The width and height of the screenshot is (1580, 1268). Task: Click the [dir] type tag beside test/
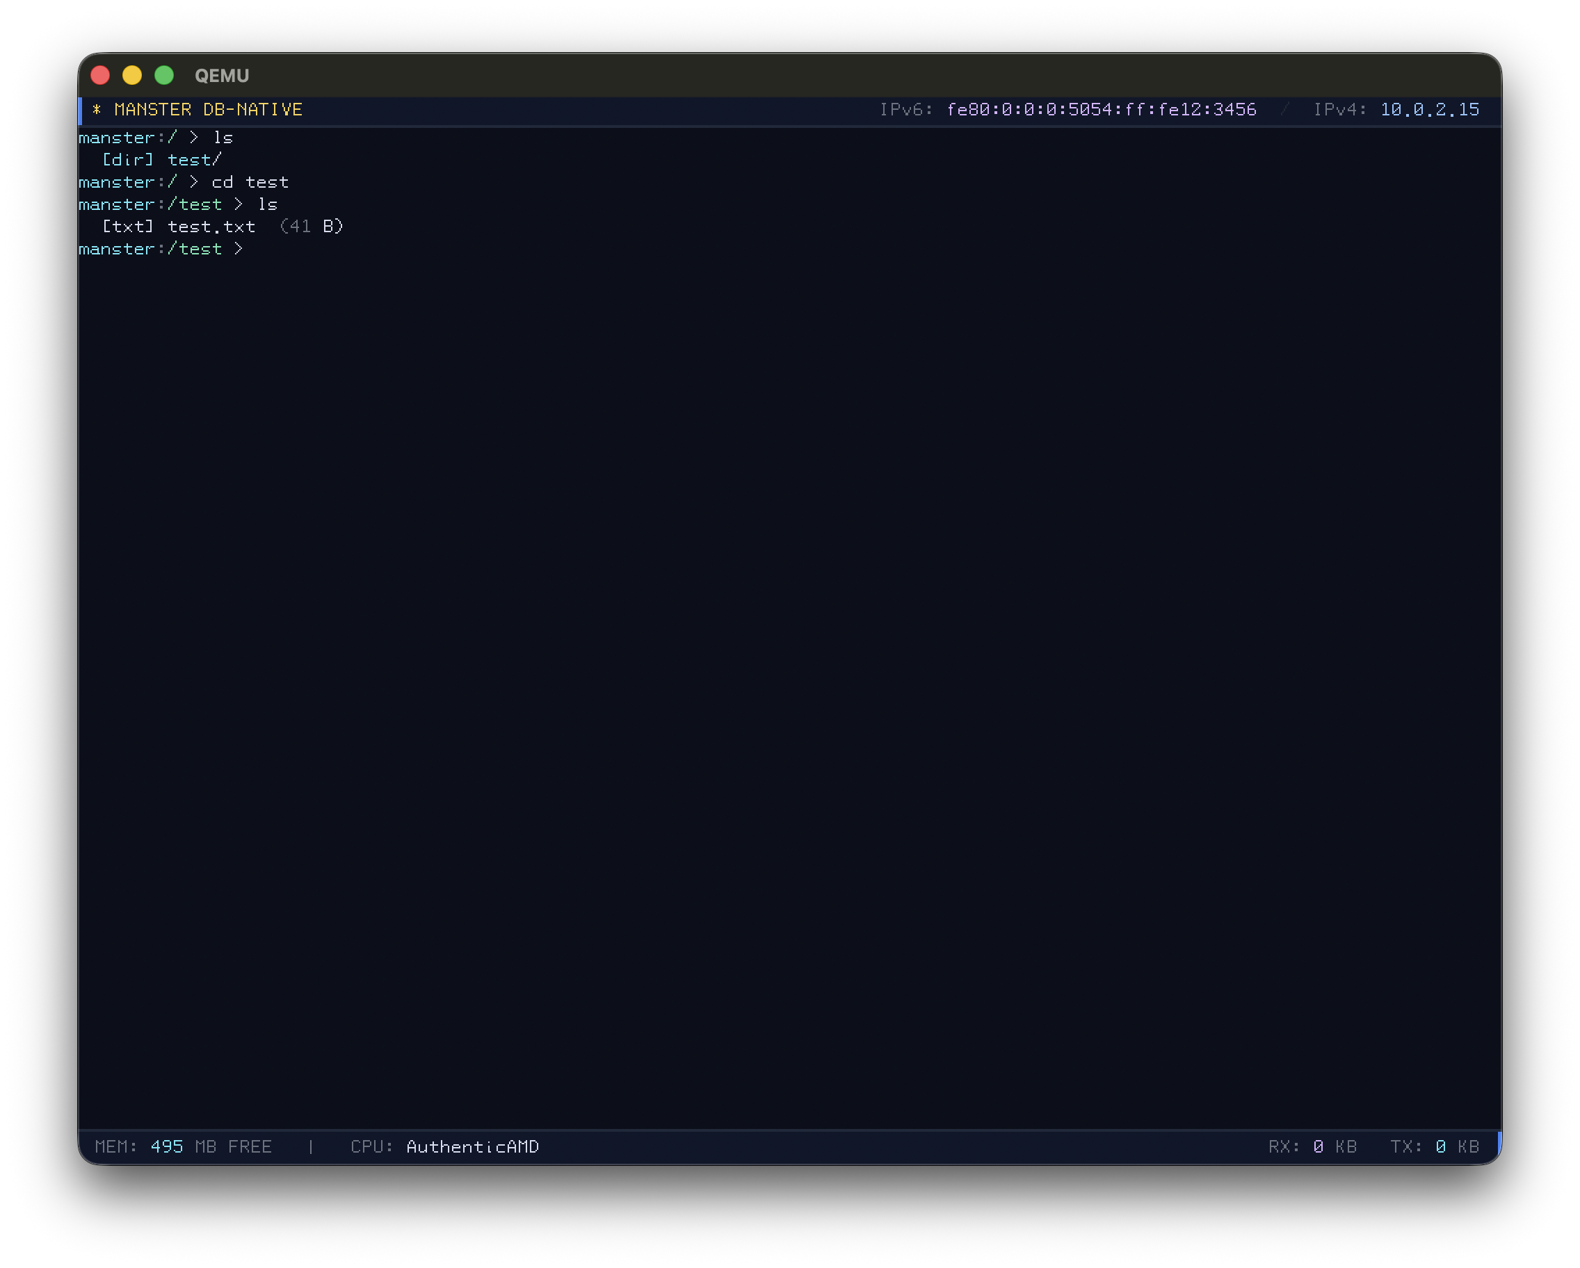coord(128,160)
